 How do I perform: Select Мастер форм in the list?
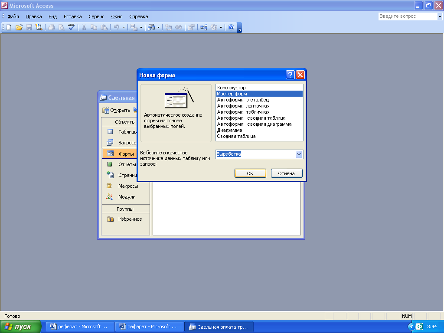click(x=259, y=94)
